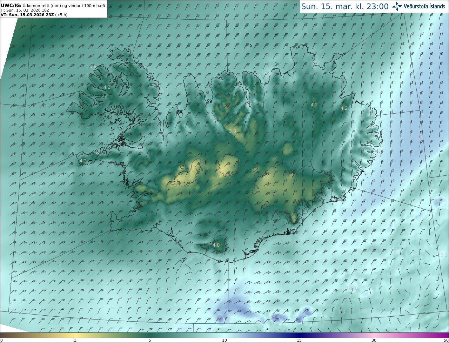Image resolution: width=449 pixels, height=343 pixels.
Task: Click the navy blue scale segment at 15
Action: [x=299, y=335]
